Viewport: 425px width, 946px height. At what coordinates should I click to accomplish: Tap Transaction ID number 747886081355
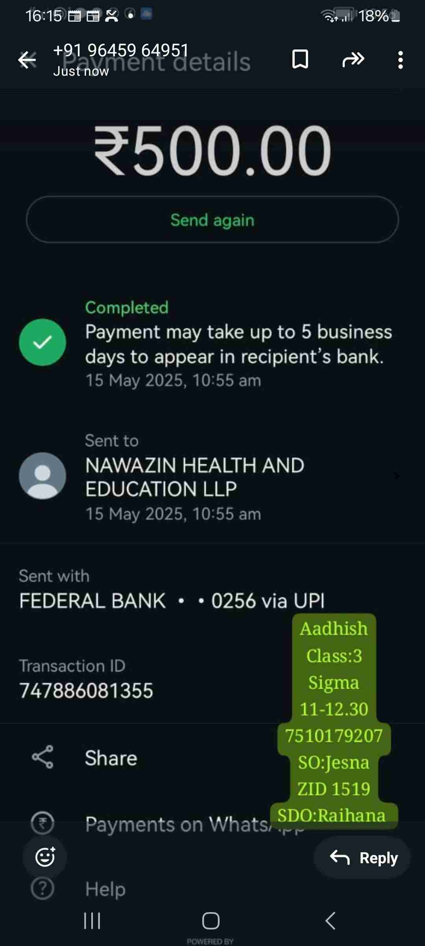click(x=86, y=691)
